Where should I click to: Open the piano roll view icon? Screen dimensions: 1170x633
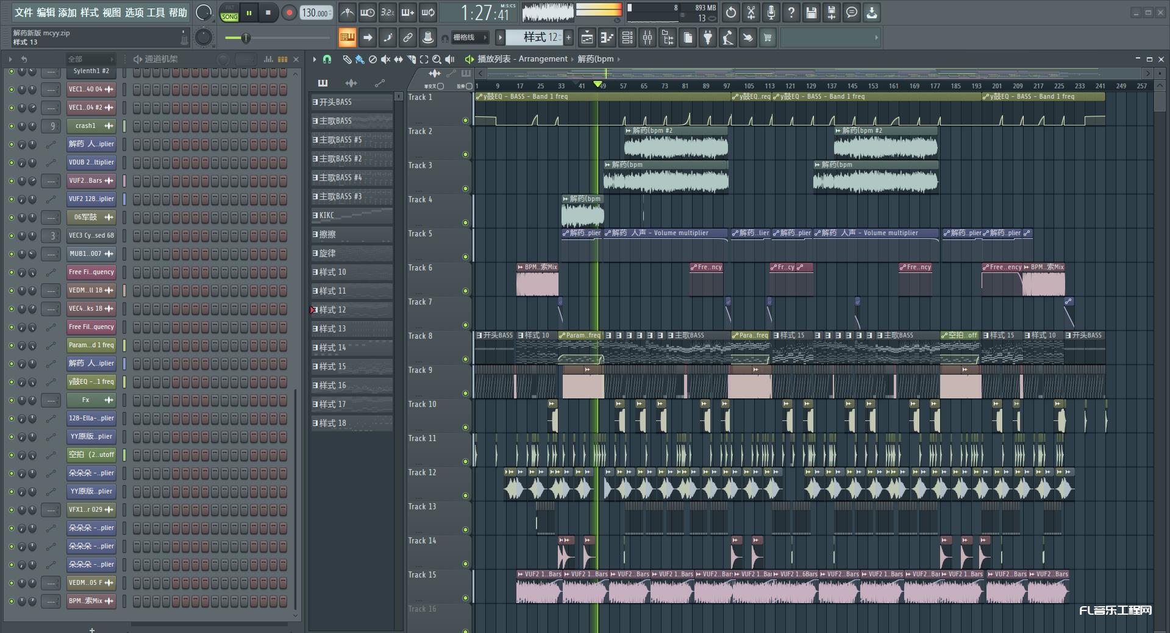pyautogui.click(x=607, y=38)
